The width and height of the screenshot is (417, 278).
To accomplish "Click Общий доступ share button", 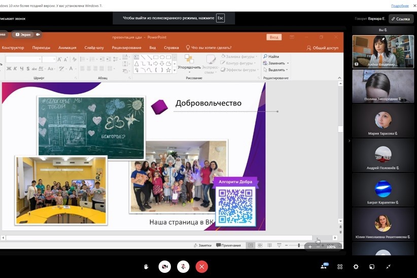I will (x=323, y=48).
